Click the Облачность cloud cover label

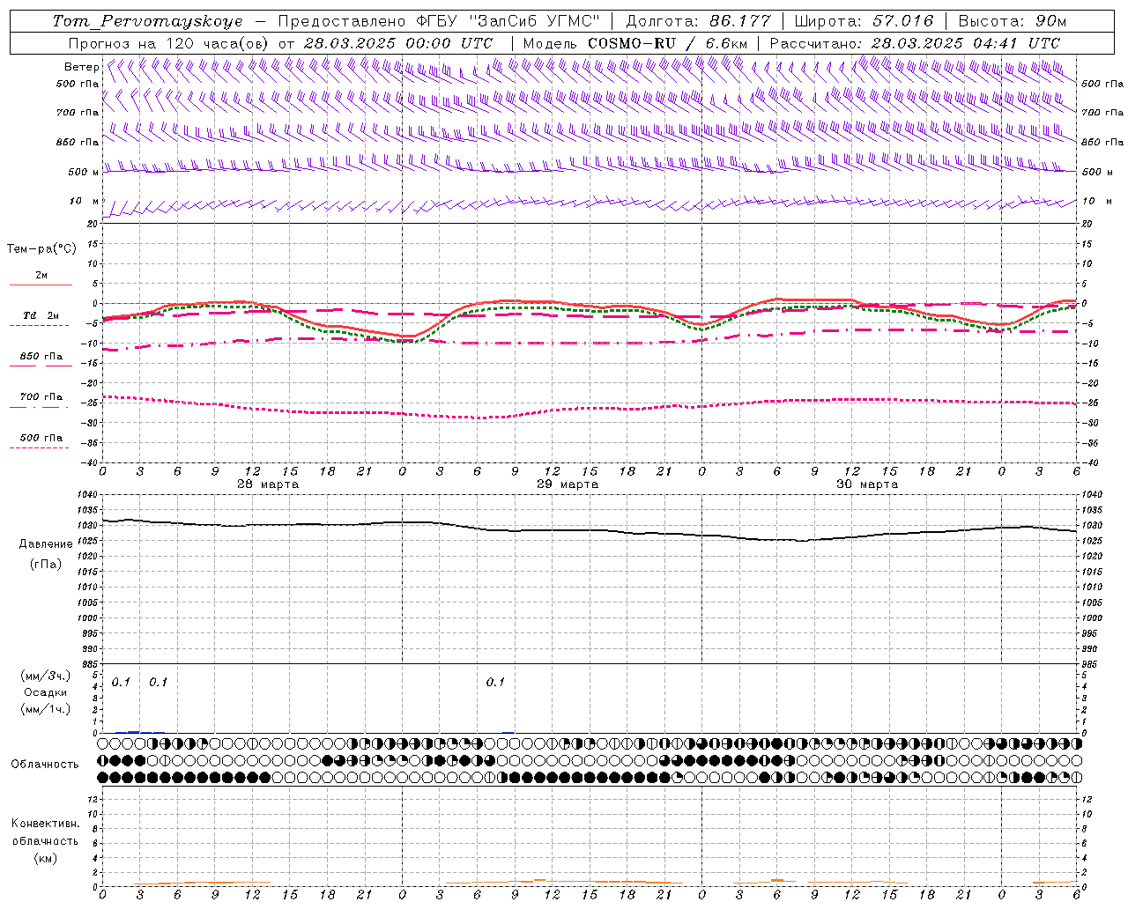tap(45, 764)
